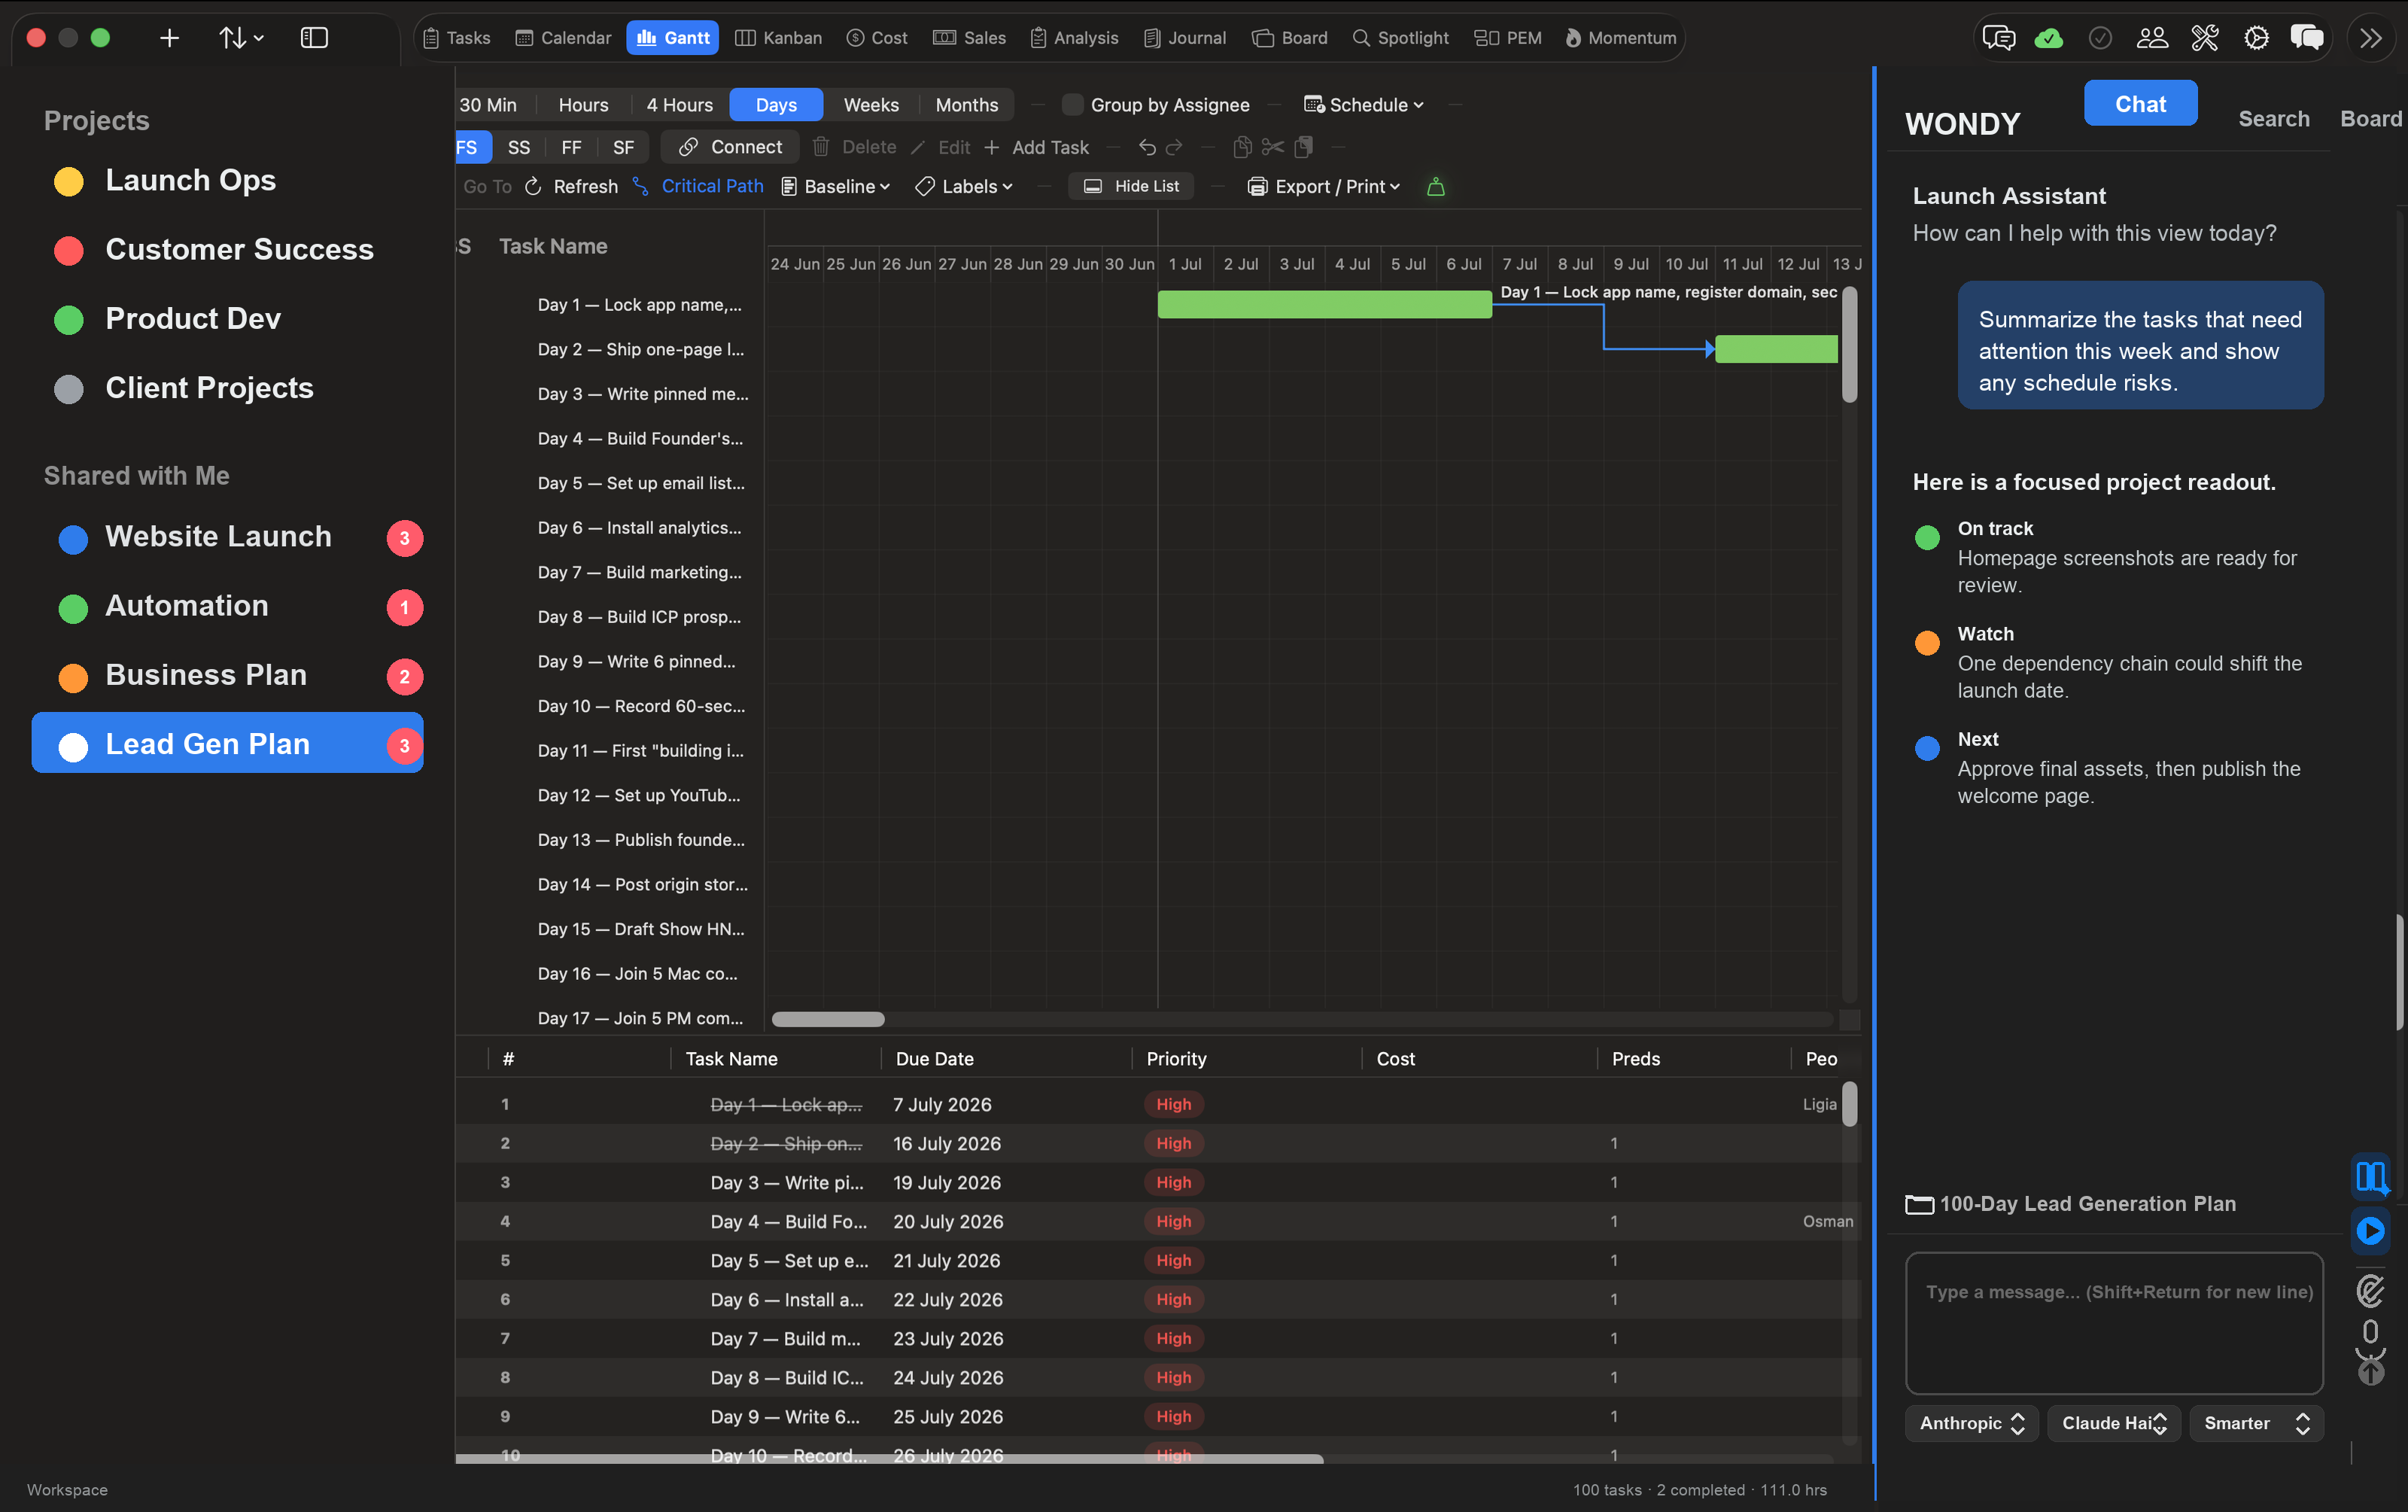The image size is (2408, 1512).
Task: Select SS dependency type
Action: coord(518,147)
